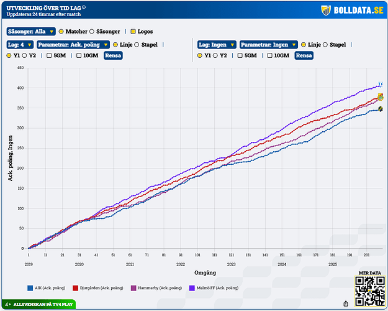Open the Säsonger: Alla dropdown
This screenshot has height=311, width=388.
coord(31,31)
